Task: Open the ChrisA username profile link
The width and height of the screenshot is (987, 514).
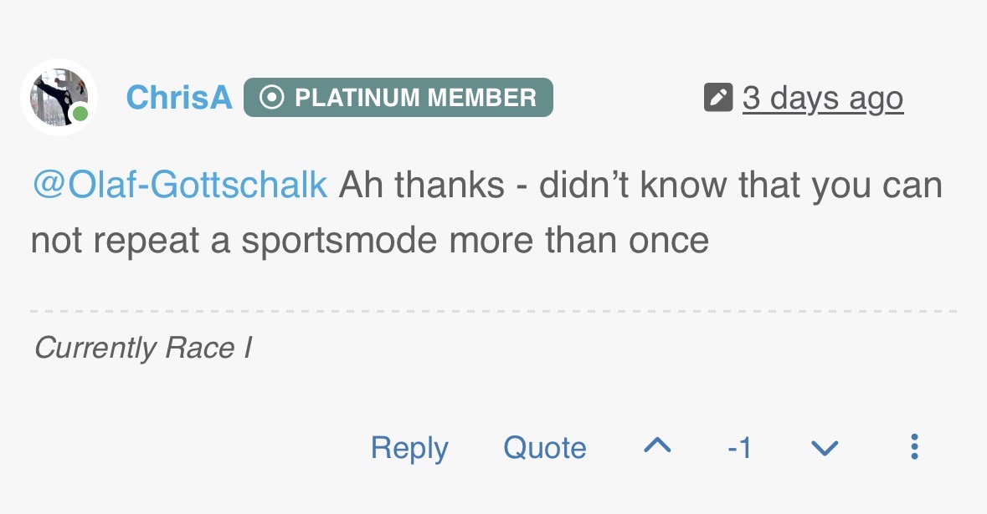Action: point(178,98)
